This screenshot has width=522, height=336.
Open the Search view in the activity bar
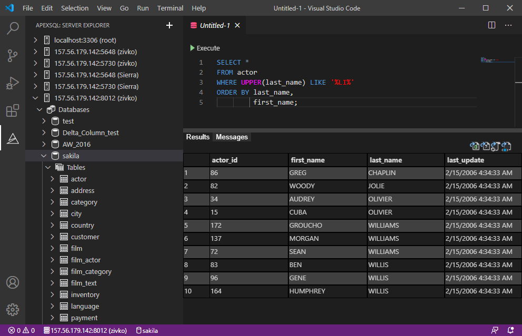coord(13,29)
